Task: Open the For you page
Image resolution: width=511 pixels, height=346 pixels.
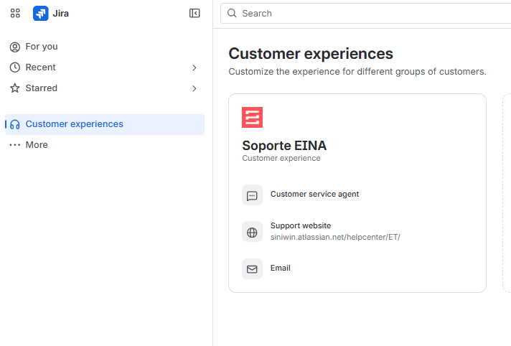Action: point(42,47)
